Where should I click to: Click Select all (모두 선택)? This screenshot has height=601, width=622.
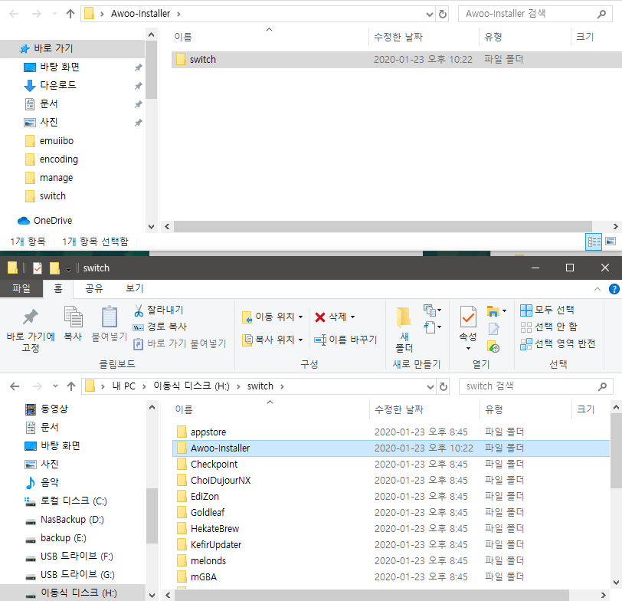point(547,310)
